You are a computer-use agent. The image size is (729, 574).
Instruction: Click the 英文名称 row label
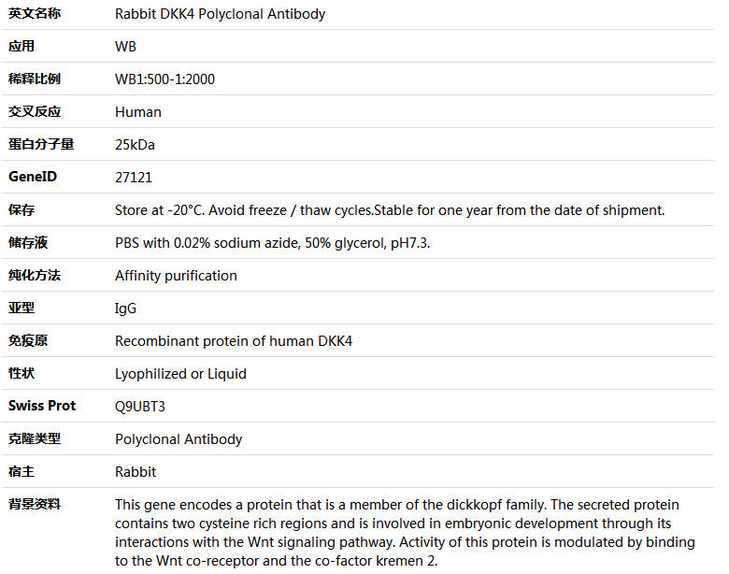[x=35, y=13]
